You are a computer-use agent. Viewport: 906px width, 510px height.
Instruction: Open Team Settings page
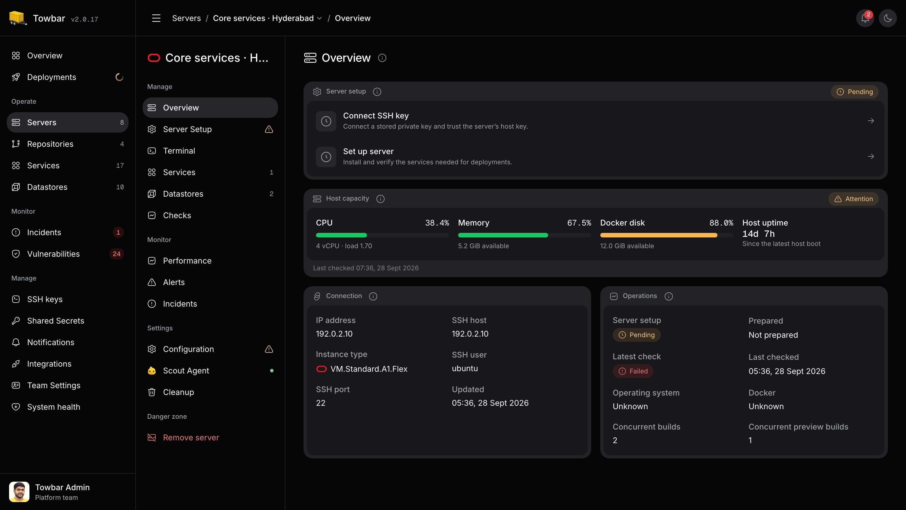click(x=68, y=385)
